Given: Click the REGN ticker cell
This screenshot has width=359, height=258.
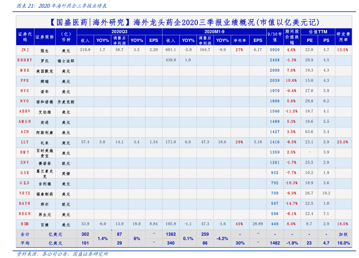Looking at the screenshot, I should pos(25,214).
